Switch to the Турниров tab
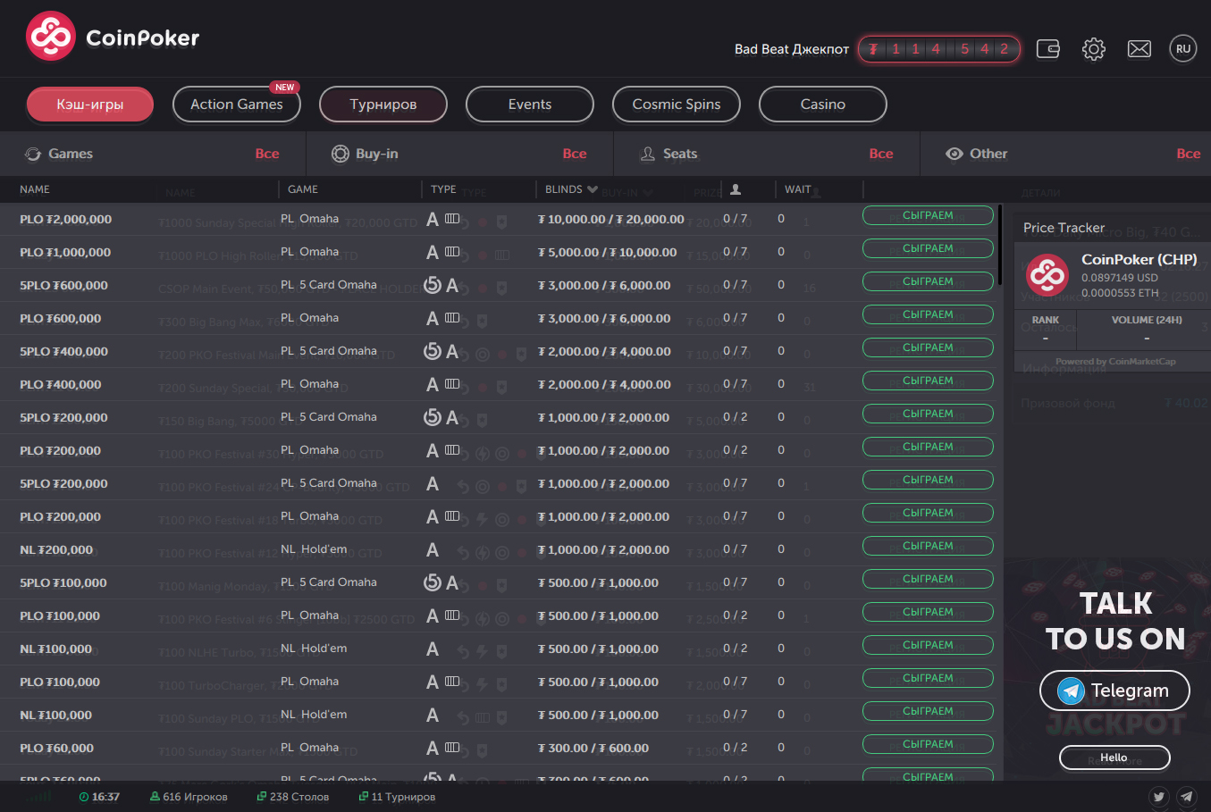Viewport: 1211px width, 812px height. (383, 105)
